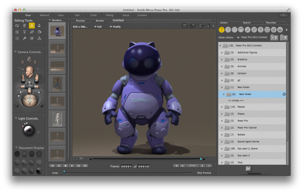The height and width of the screenshot is (193, 303).
Task: Expand the Animals folder
Action: pyautogui.click(x=222, y=67)
